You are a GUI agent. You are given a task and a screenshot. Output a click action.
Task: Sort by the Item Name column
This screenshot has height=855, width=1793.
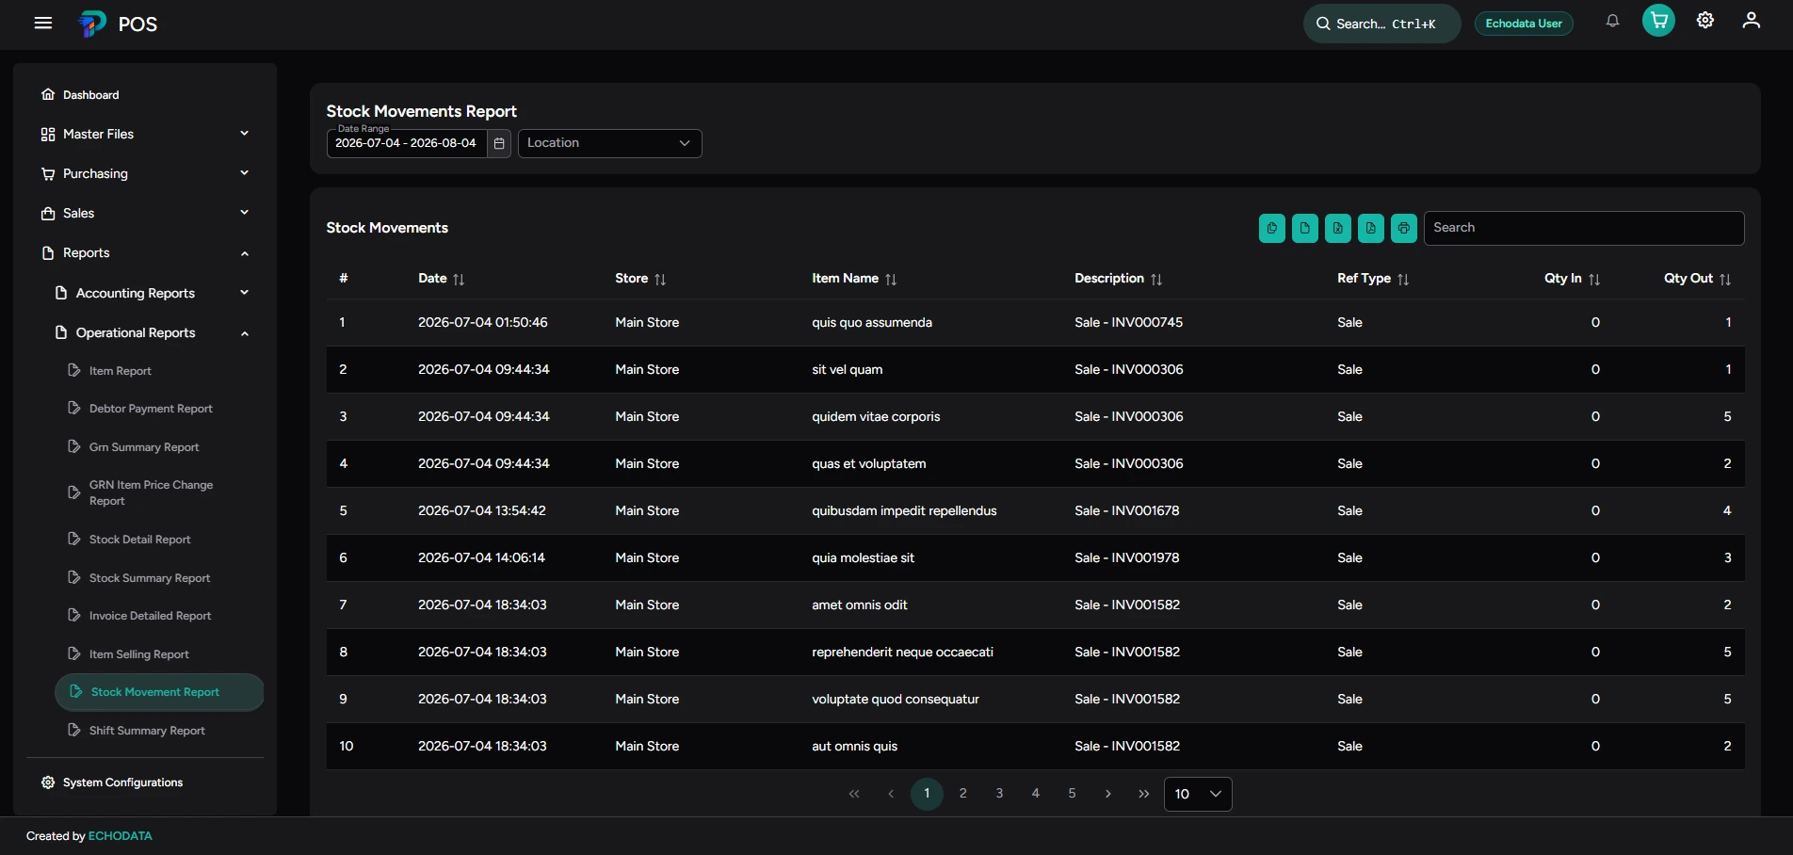coord(854,279)
